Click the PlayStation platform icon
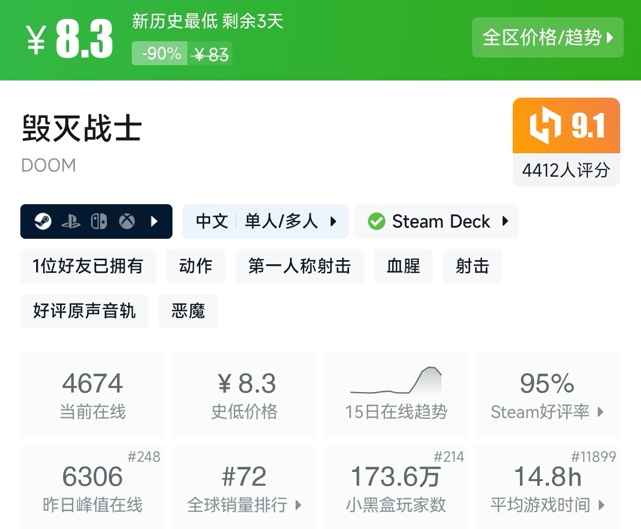Viewport: 641px width, 529px height. point(71,221)
